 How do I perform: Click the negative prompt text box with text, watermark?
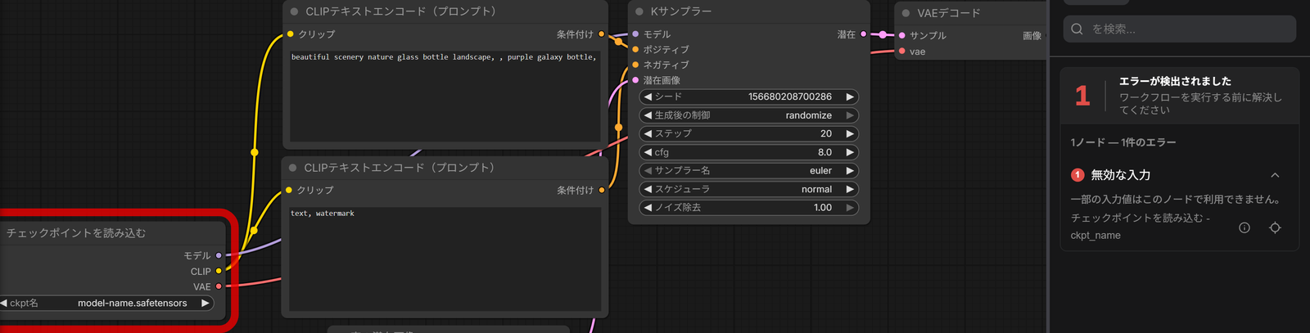click(x=445, y=258)
